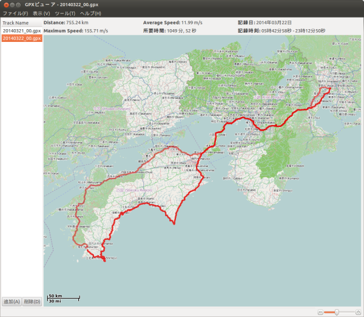Click the zoom in icon beside the slider

pyautogui.click(x=358, y=312)
